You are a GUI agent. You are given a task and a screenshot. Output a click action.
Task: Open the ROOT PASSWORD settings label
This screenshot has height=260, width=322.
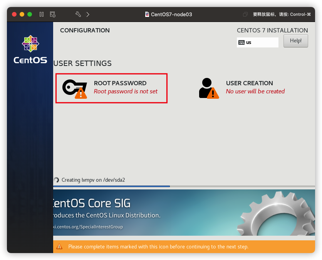pos(120,83)
